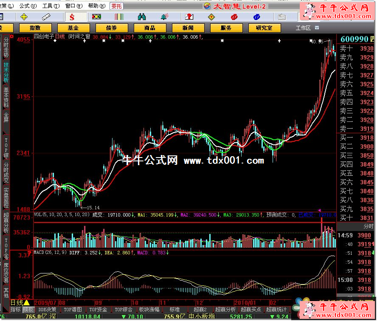Click the red dollar sign toolbar icon
Screen dimensions: 377x321
click(72, 17)
